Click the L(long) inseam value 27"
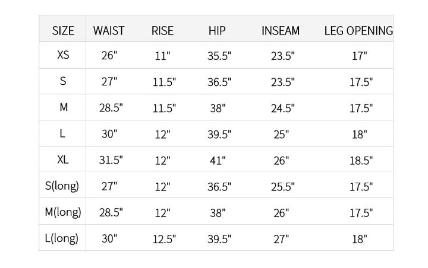The image size is (428, 268). tap(281, 239)
